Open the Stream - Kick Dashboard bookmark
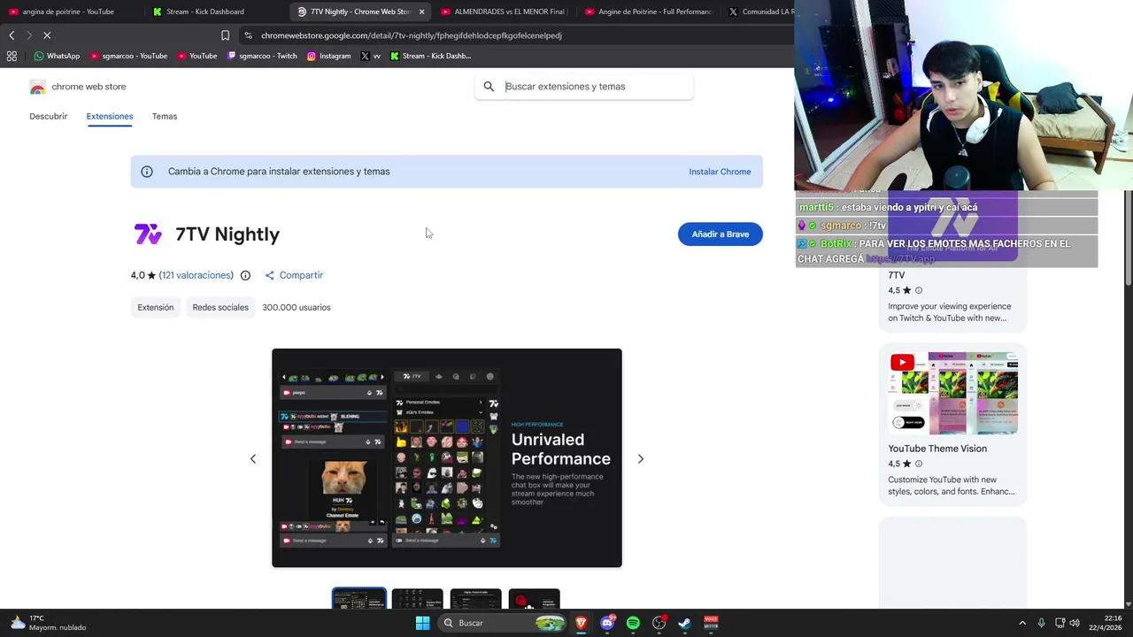Viewport: 1133px width, 637px height. tap(431, 56)
